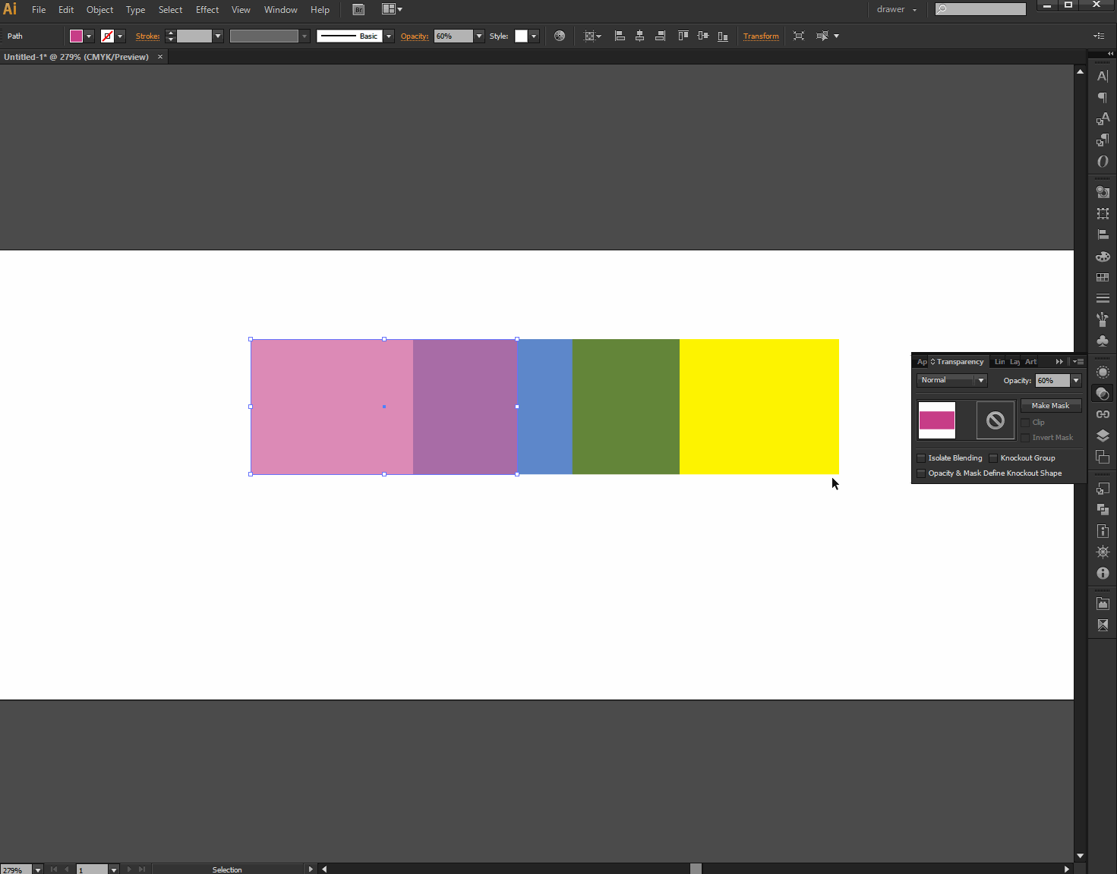
Task: Open the Character Styles panel icon
Action: 1103,118
